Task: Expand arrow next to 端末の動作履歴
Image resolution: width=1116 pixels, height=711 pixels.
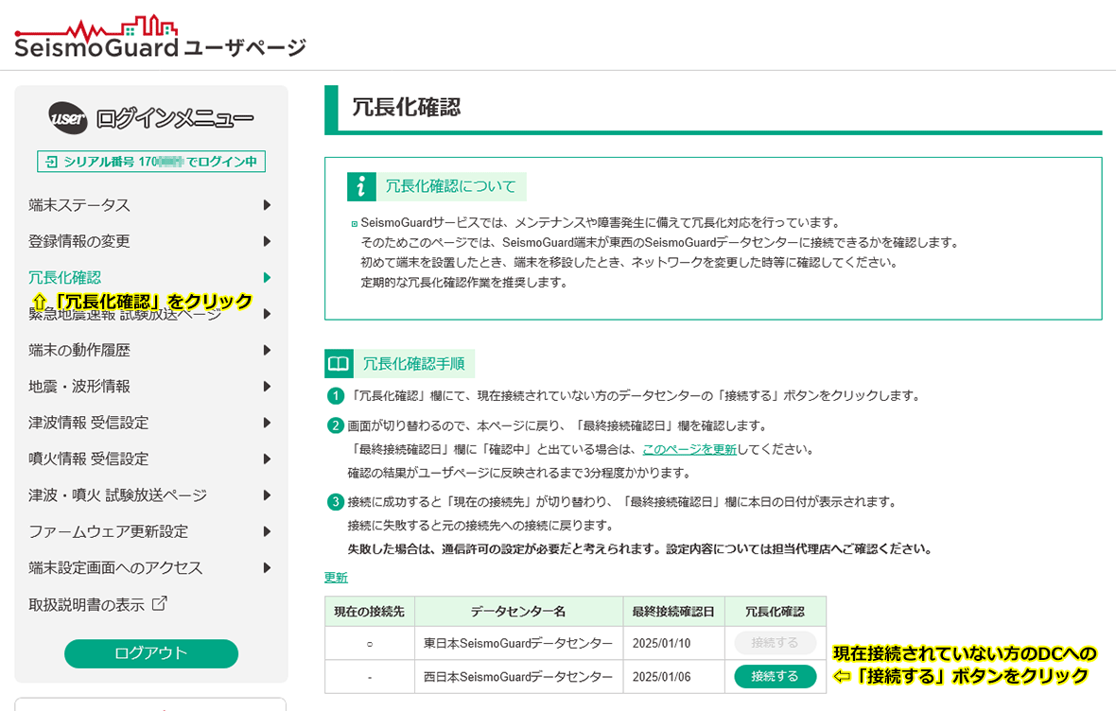Action: pyautogui.click(x=267, y=350)
